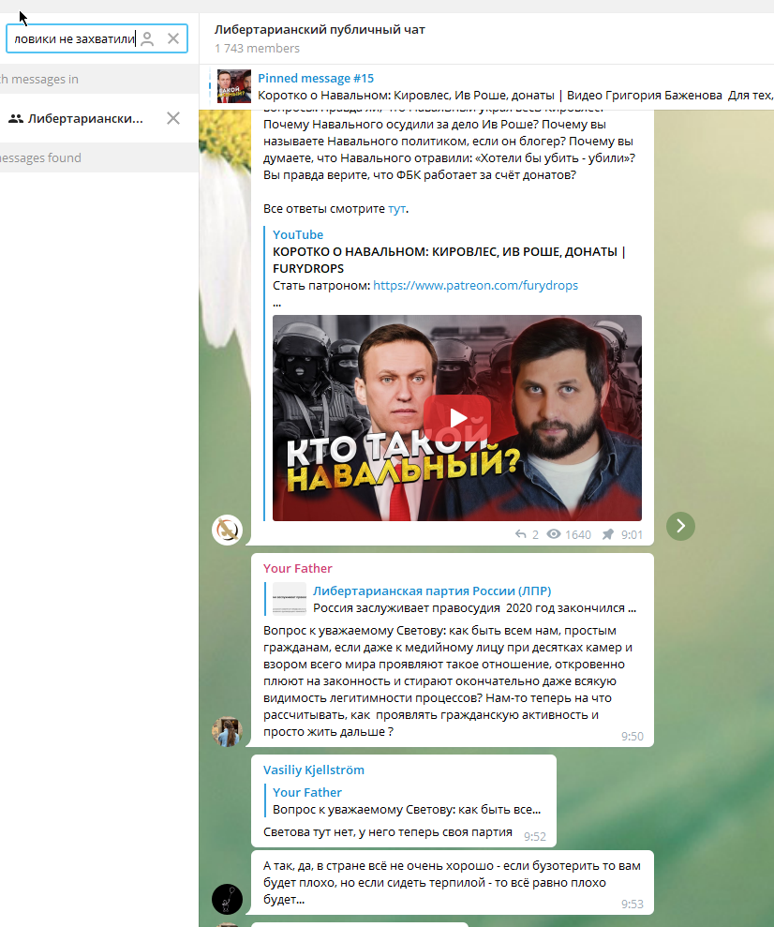Viewport: 774px width, 927px height.
Task: Open the YouTube preview source link
Action: tap(298, 234)
